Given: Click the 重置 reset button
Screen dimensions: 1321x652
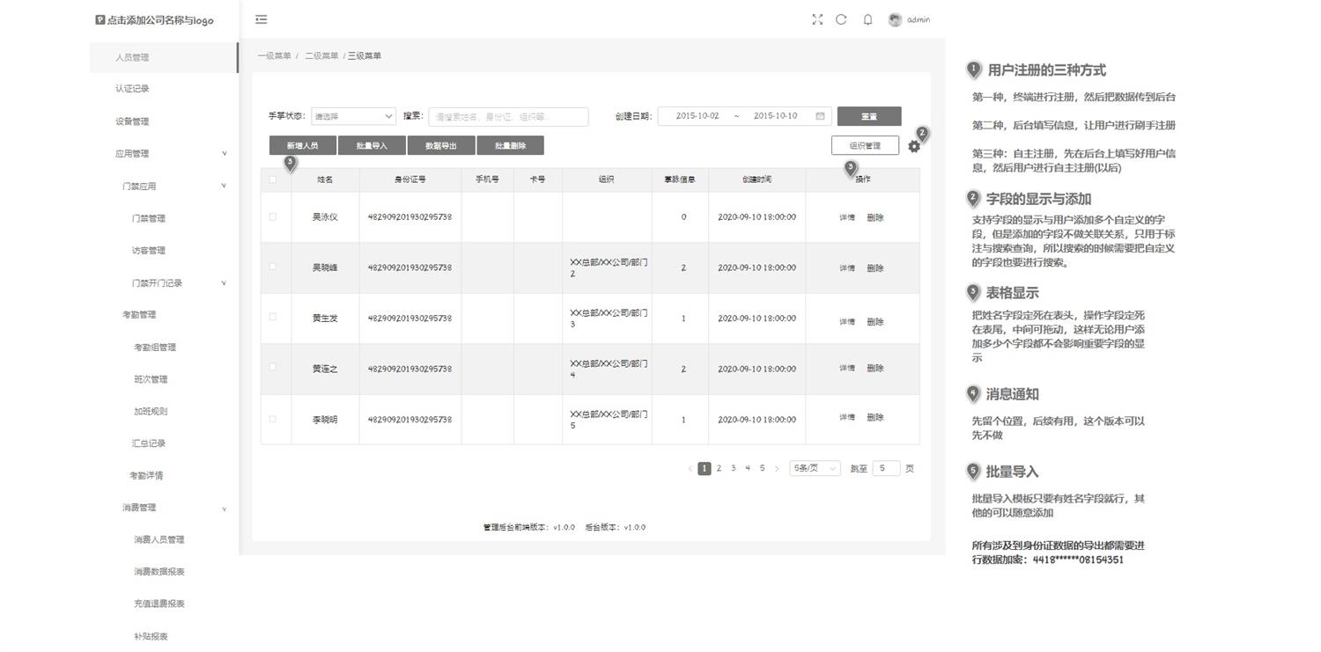Looking at the screenshot, I should click(869, 116).
